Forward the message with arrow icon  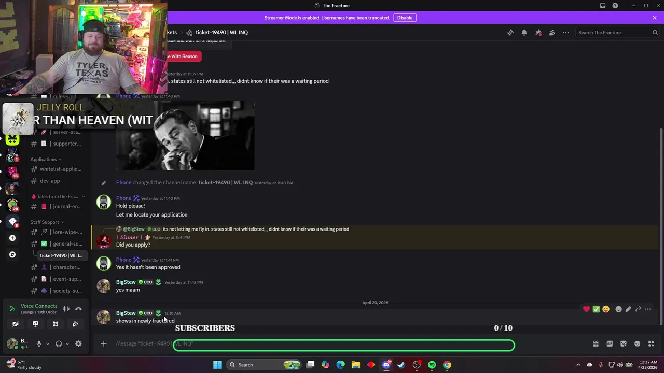(x=638, y=309)
